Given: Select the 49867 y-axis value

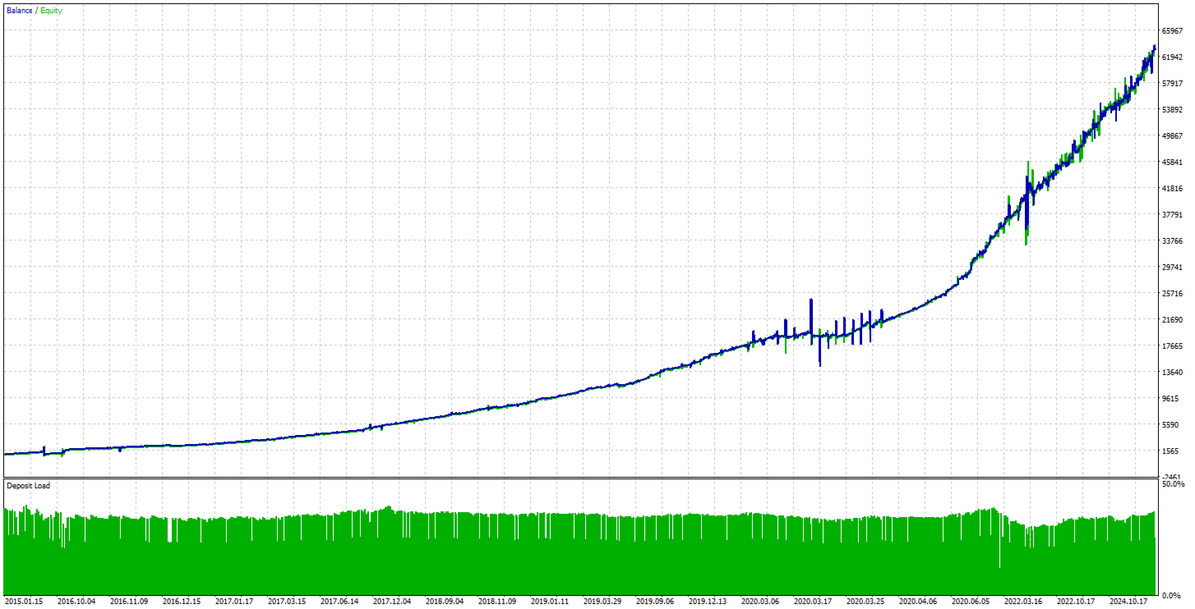Looking at the screenshot, I should tap(1172, 135).
